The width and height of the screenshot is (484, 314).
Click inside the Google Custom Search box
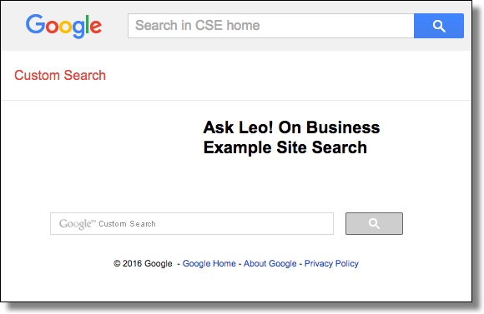192,223
